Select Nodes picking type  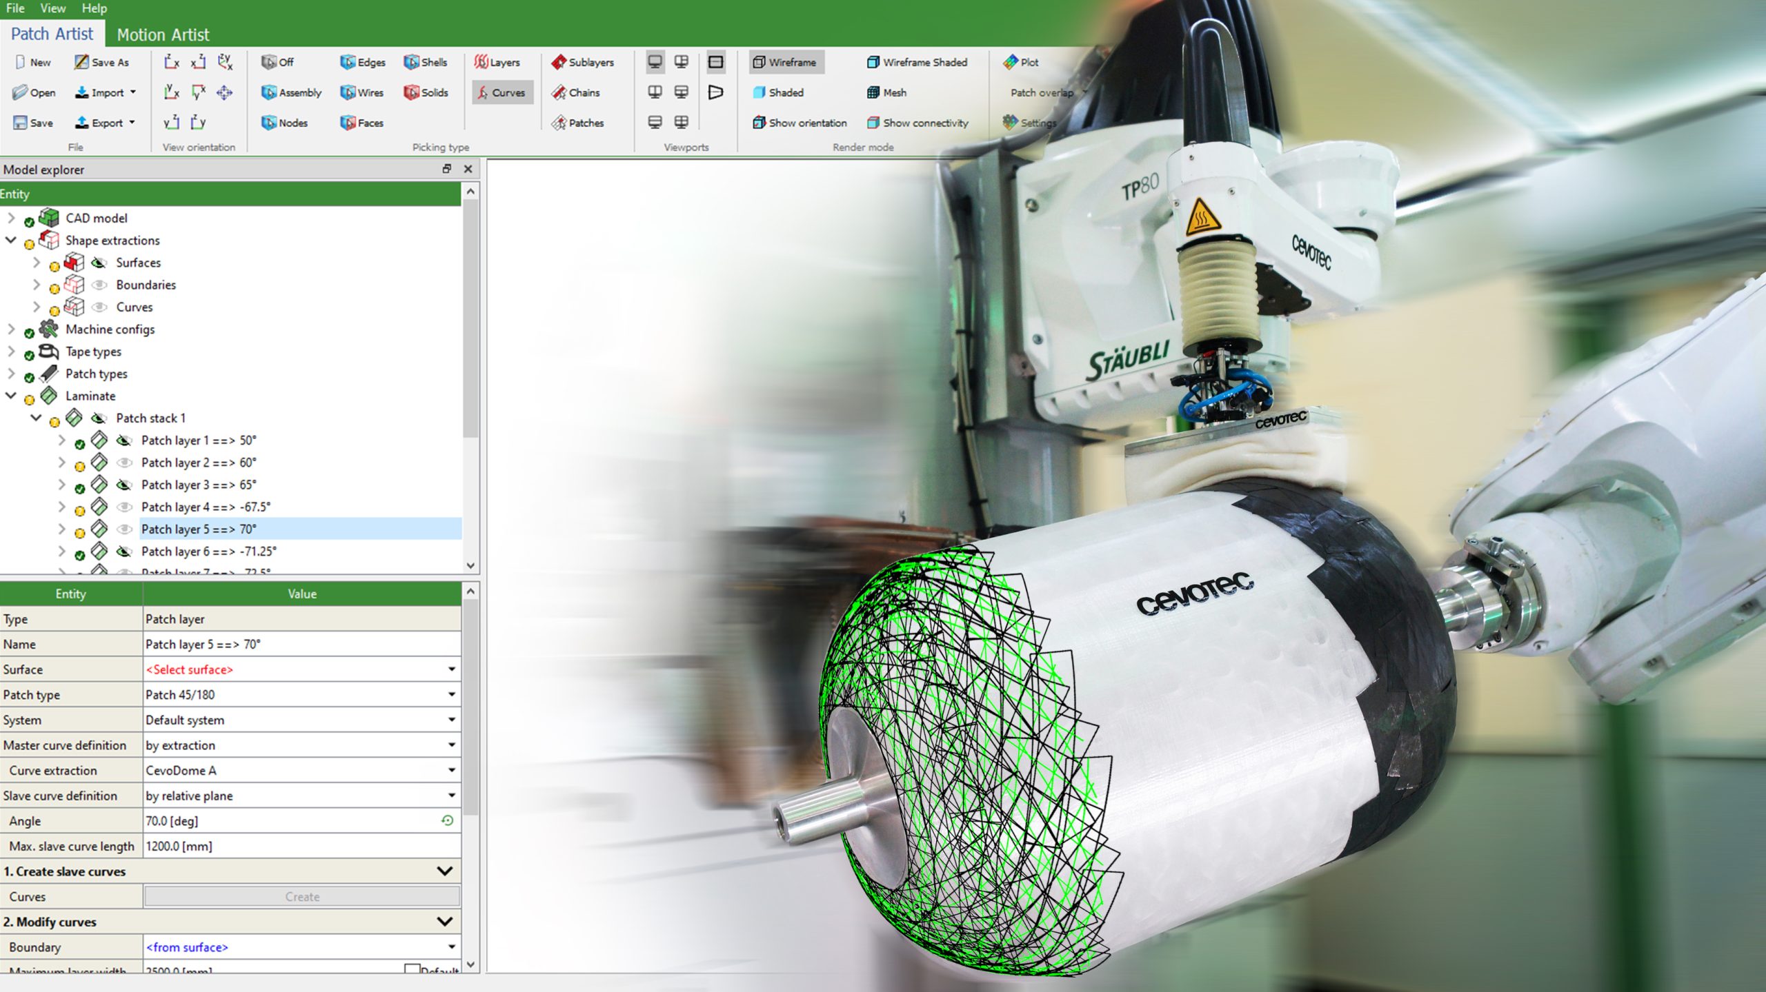(284, 123)
